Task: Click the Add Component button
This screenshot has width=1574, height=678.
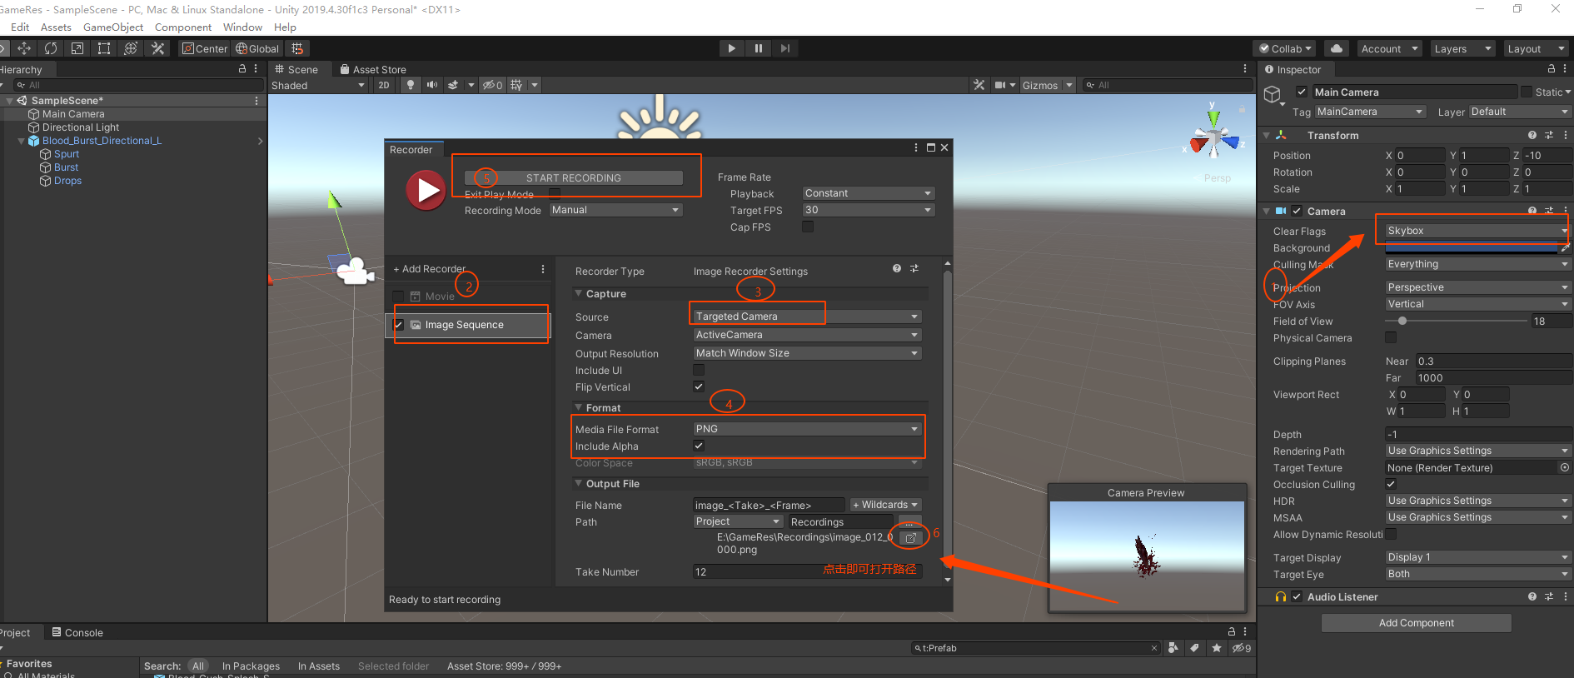Action: coord(1416,623)
